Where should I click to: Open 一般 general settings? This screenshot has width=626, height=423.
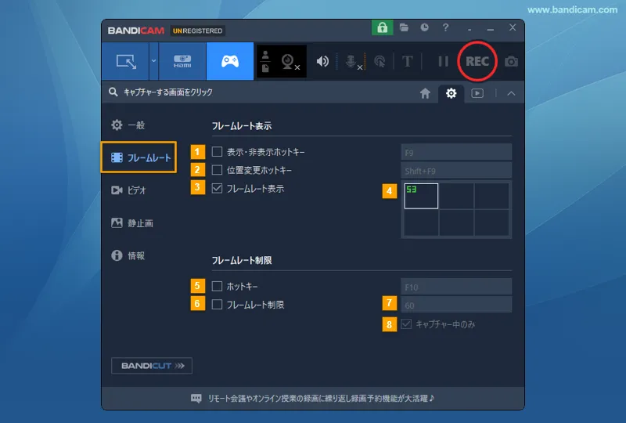(x=128, y=125)
